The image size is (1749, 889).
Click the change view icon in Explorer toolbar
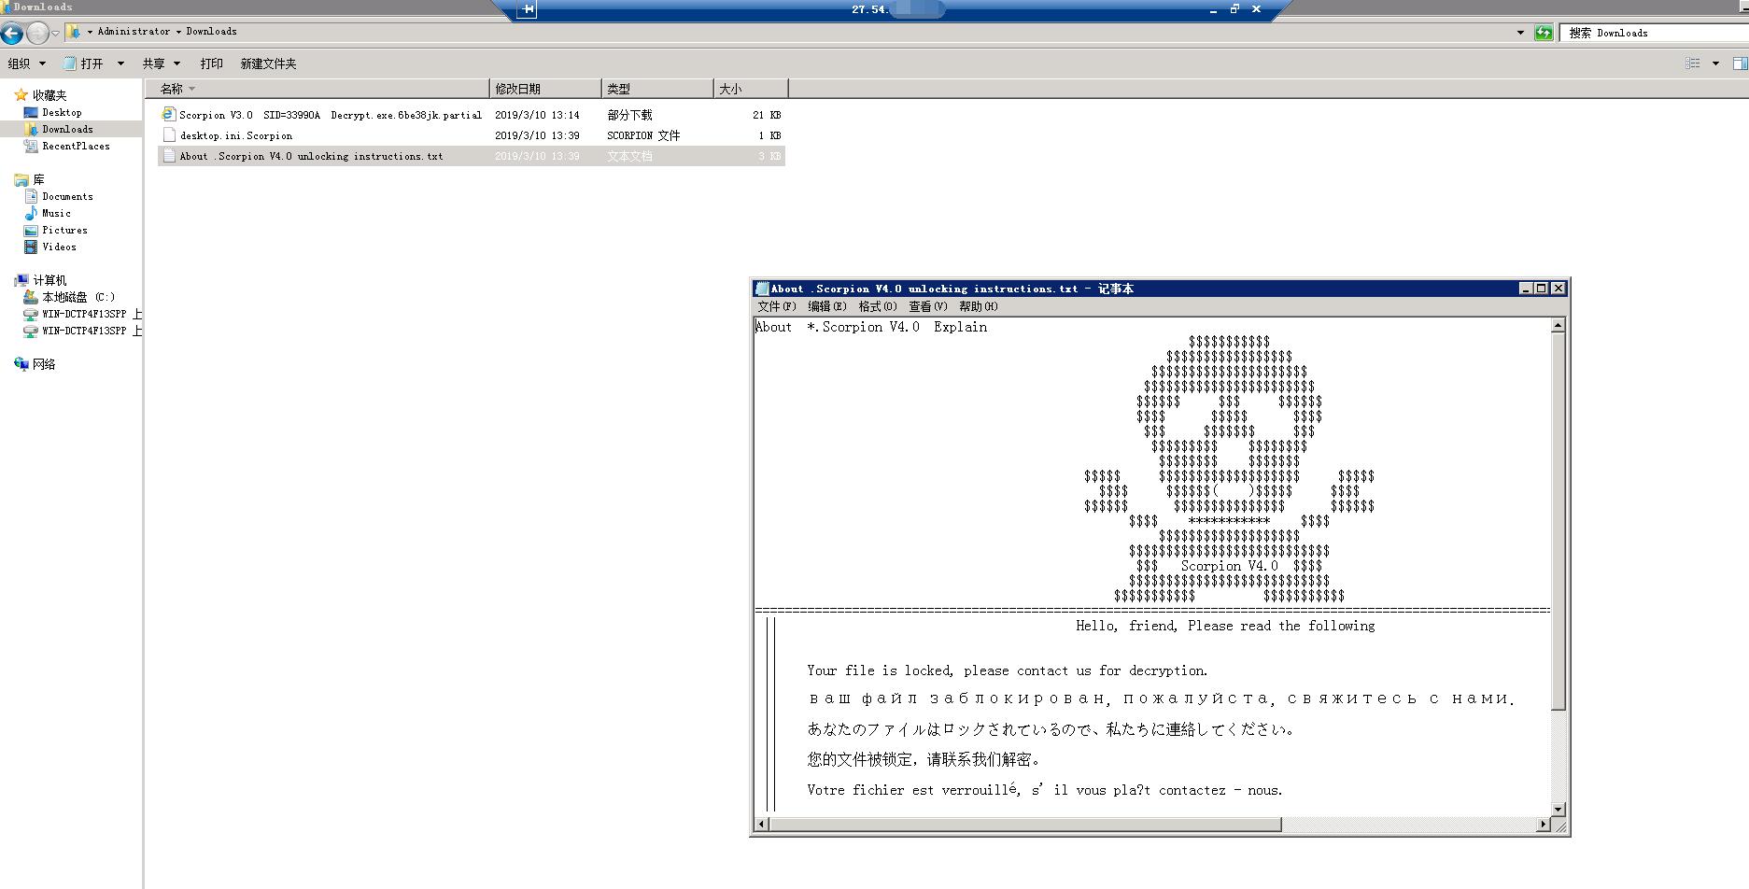(x=1692, y=63)
